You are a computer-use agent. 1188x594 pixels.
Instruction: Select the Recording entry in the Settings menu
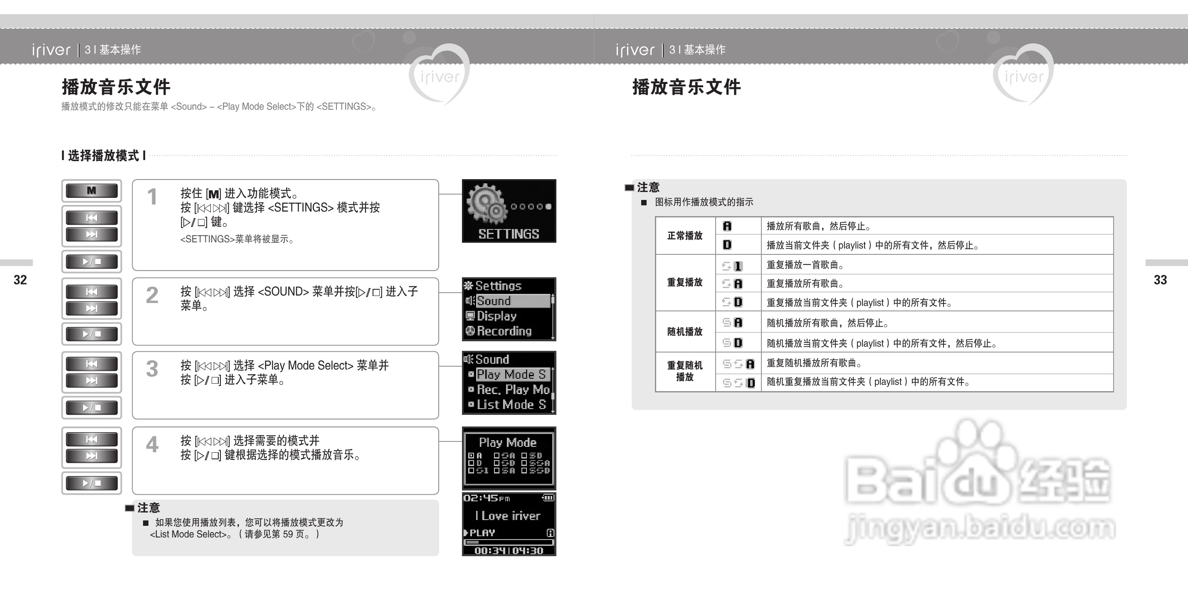click(504, 331)
